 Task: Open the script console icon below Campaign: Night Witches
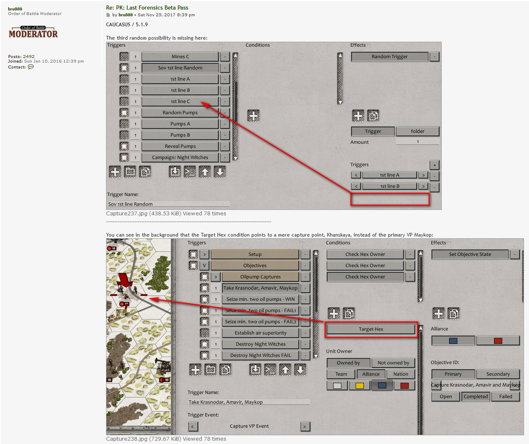pos(190,172)
